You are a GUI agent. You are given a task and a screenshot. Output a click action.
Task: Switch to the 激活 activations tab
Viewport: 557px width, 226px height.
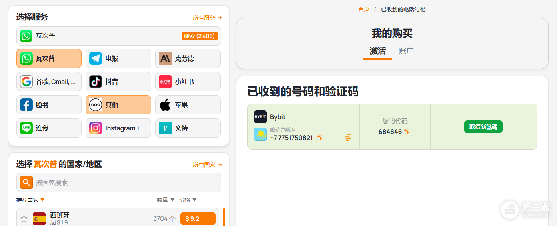(x=378, y=51)
